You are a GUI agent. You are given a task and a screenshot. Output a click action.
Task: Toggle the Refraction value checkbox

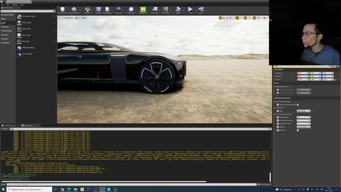tap(298, 130)
